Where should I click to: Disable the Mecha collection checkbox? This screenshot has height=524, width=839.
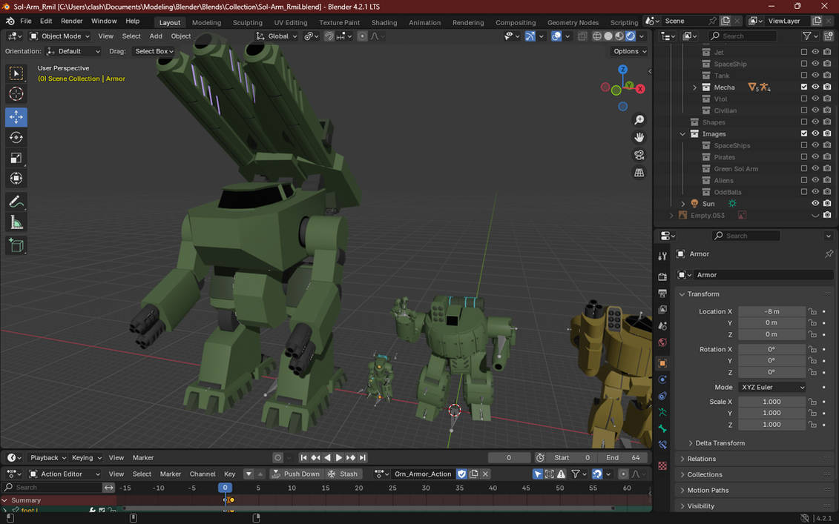click(803, 87)
